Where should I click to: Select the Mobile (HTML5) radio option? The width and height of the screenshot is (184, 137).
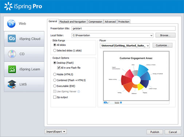pos(55,74)
